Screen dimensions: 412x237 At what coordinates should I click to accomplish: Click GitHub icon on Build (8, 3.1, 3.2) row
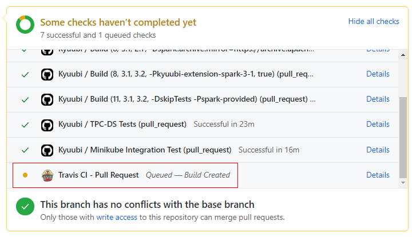47,74
